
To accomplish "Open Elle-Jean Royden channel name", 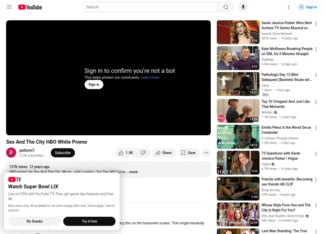I will point(283,216).
